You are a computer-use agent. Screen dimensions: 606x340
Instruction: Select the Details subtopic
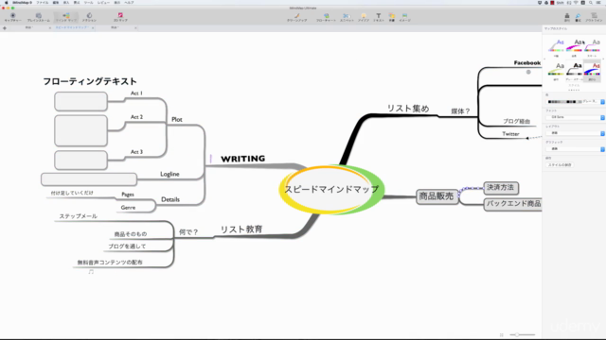click(x=170, y=199)
